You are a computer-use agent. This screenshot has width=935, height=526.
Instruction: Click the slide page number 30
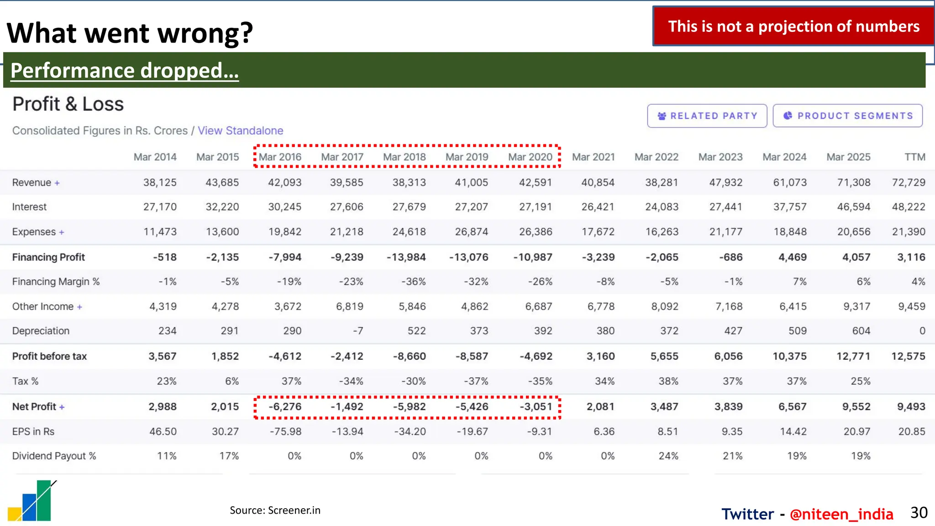(919, 513)
